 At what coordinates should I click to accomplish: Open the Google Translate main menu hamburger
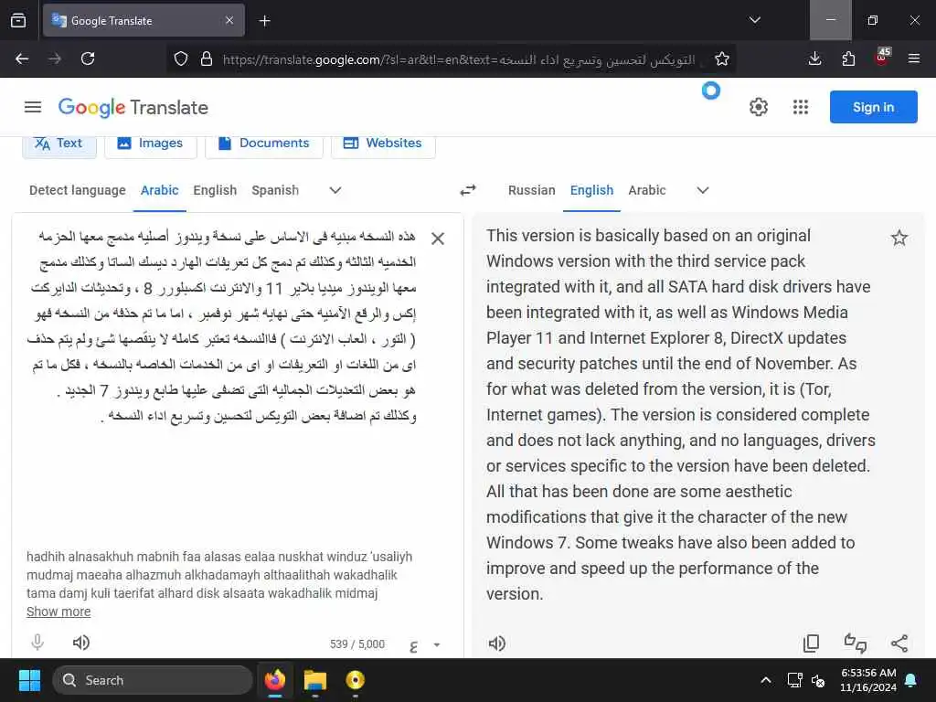tap(33, 107)
